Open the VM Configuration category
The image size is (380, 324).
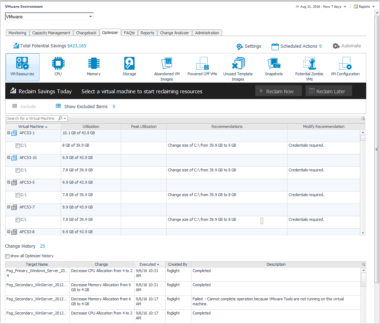click(x=345, y=67)
